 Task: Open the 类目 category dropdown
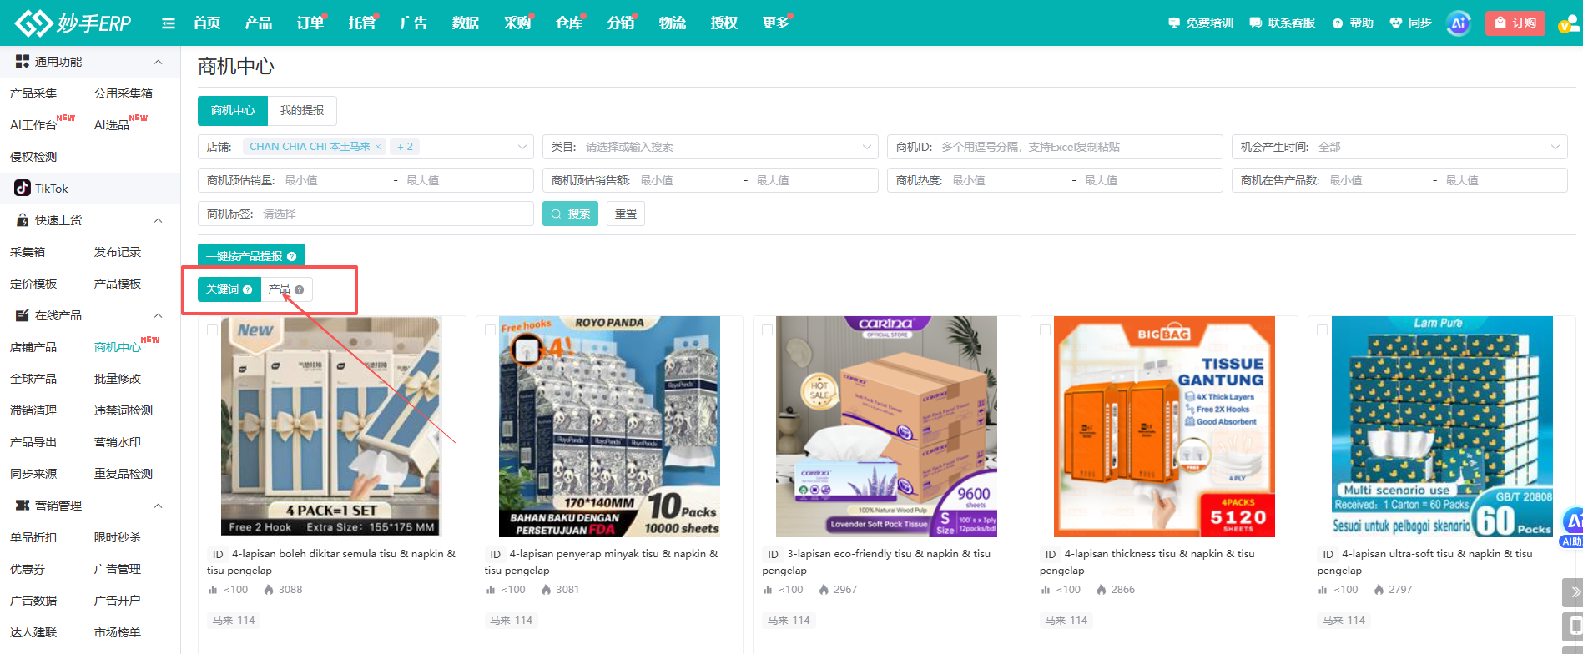(x=710, y=147)
